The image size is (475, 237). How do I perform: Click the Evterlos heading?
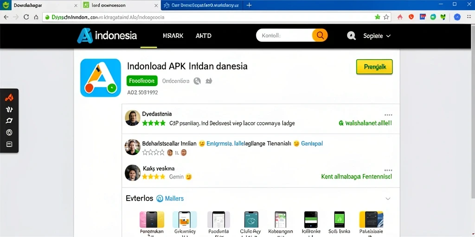pos(139,199)
